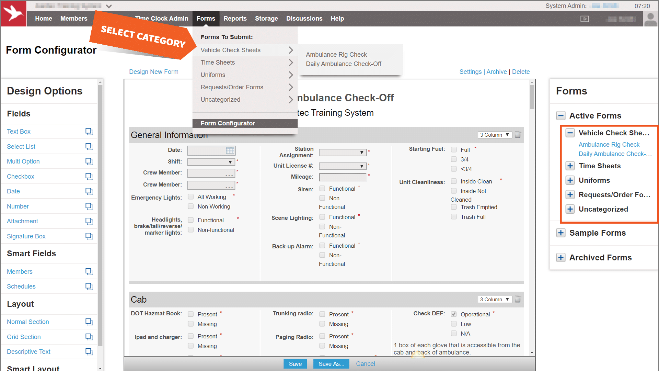Screen dimensions: 659x371
Task: Click the Save As... button
Action: pos(331,364)
